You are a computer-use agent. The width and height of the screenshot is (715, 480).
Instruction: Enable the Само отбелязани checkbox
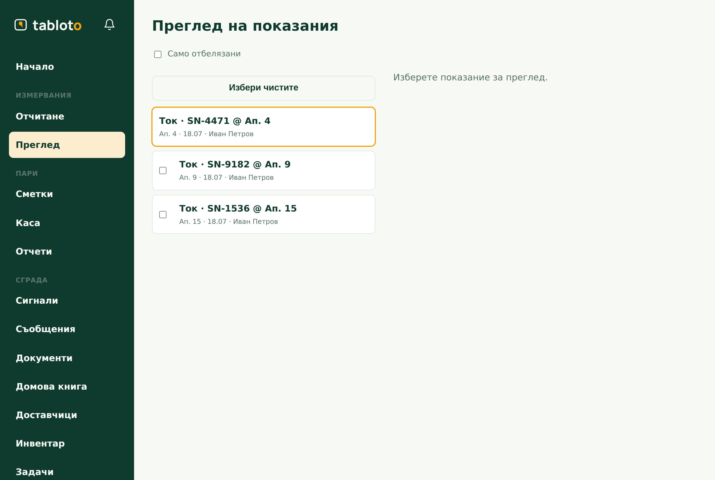tap(158, 54)
